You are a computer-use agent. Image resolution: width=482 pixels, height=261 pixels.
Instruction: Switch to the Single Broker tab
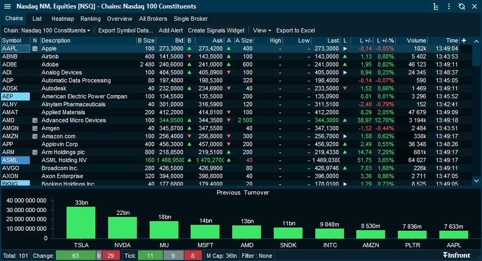[x=191, y=19]
